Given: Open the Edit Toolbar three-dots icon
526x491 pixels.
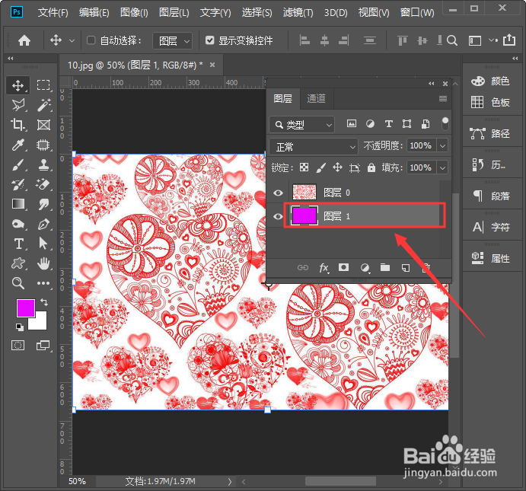Looking at the screenshot, I should [43, 283].
